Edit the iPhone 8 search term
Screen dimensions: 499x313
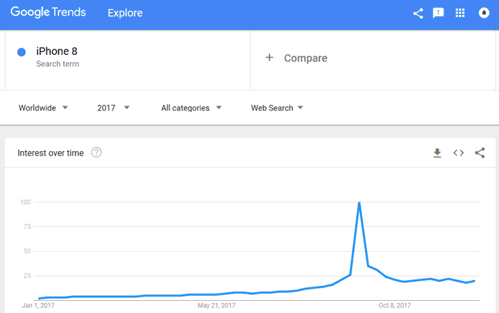click(56, 51)
